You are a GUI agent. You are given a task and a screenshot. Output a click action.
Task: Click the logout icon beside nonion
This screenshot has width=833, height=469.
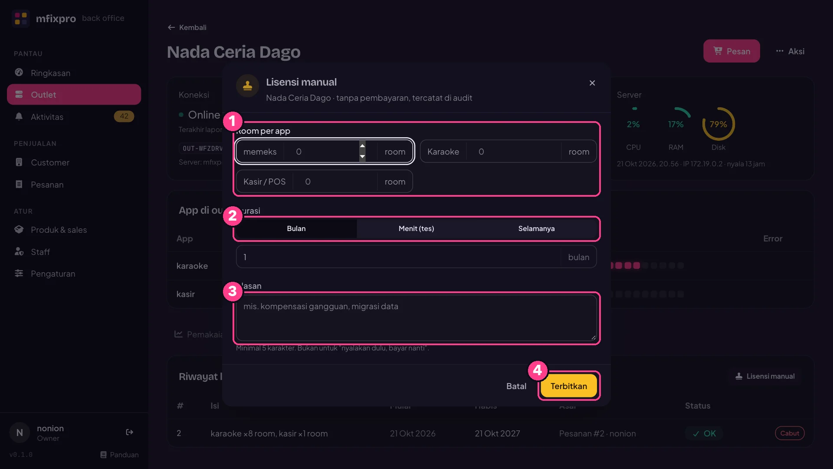click(x=129, y=432)
